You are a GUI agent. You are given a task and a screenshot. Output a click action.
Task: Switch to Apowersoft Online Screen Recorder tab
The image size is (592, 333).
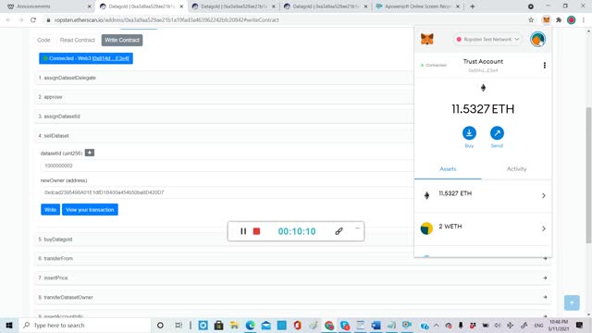click(x=418, y=6)
